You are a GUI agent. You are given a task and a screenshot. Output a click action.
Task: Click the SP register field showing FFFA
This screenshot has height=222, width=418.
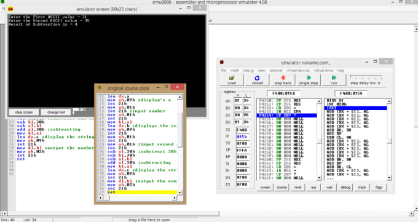coord(242,150)
